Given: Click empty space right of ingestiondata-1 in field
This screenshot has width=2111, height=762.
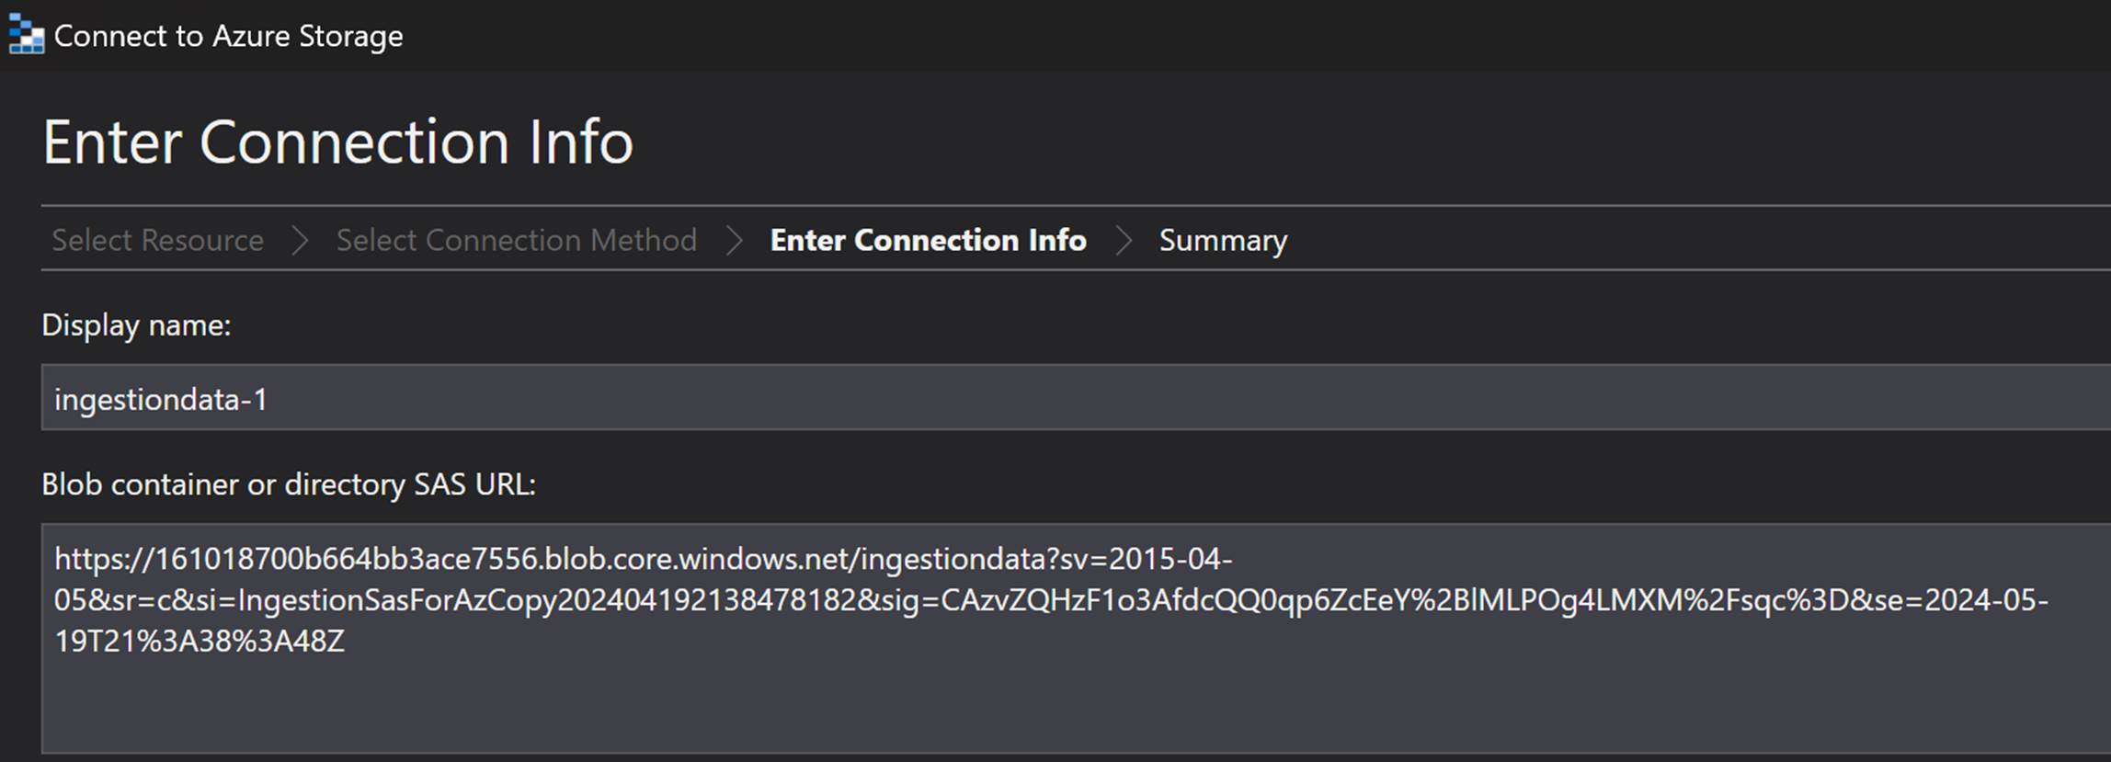Looking at the screenshot, I should pyautogui.click(x=1103, y=400).
